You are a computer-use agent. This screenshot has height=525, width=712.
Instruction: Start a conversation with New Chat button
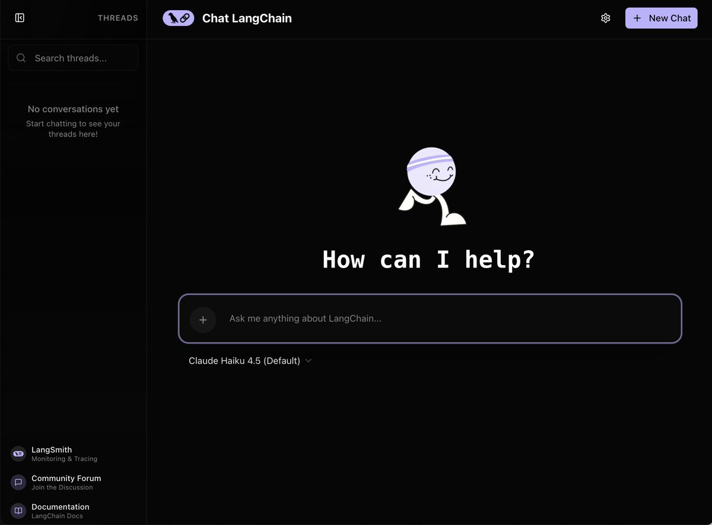(x=661, y=18)
